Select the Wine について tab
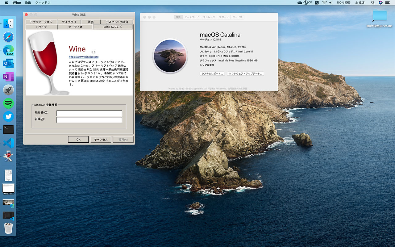The image size is (395, 247). tap(113, 27)
